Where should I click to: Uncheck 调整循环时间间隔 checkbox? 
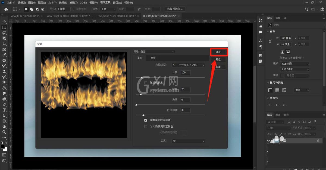point(146,120)
